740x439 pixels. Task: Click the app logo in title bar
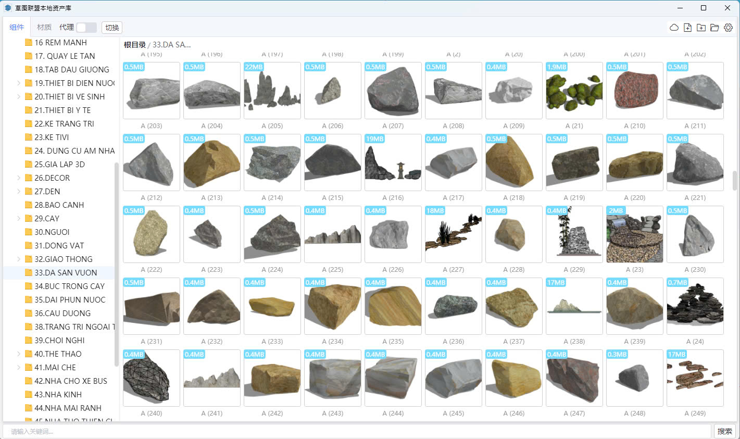[x=8, y=8]
